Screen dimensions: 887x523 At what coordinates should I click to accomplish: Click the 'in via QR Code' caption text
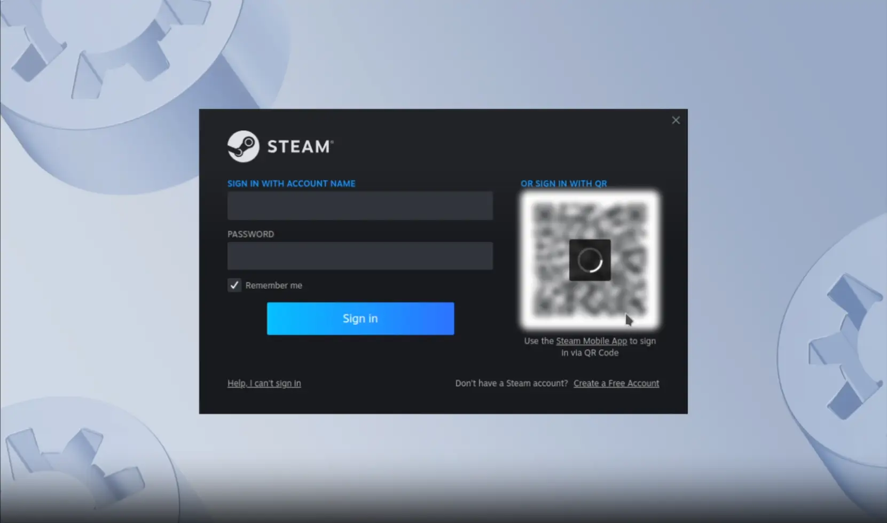click(590, 353)
